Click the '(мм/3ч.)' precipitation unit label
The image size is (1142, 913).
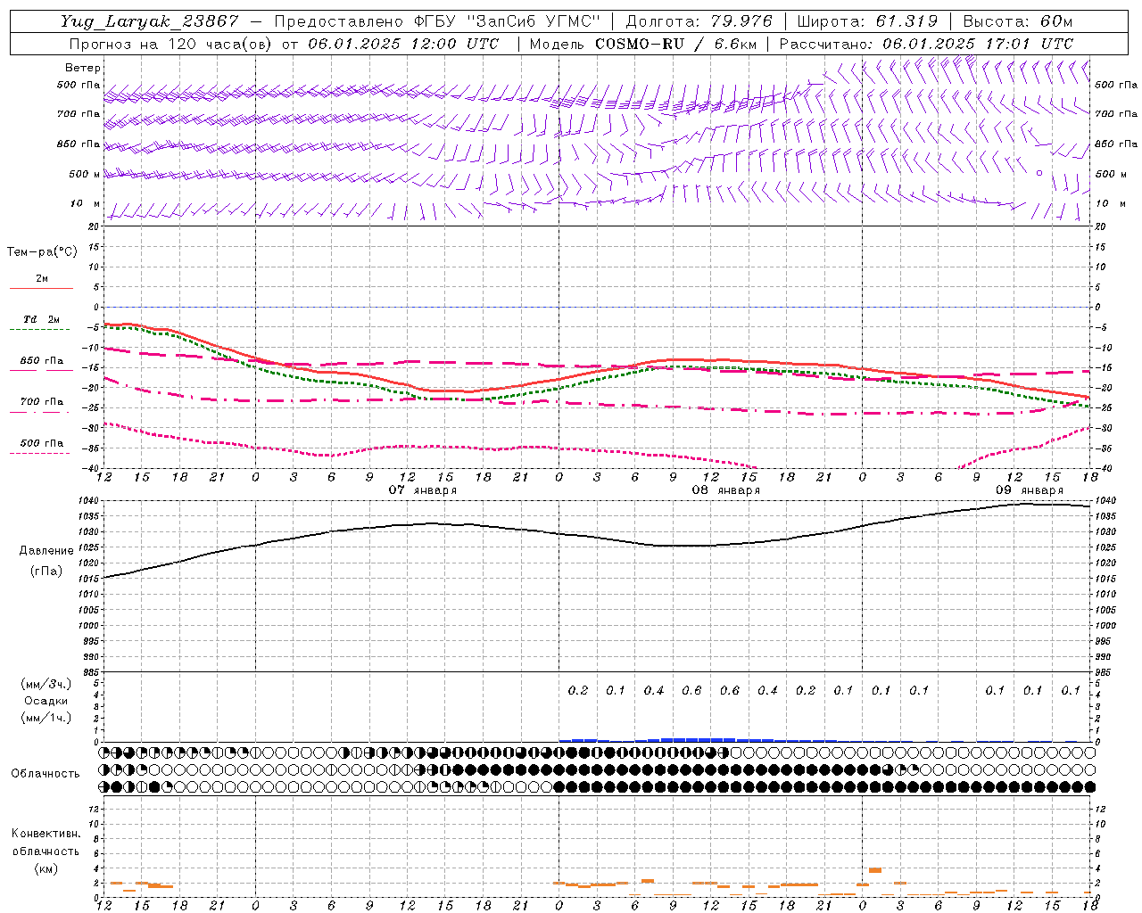click(46, 684)
